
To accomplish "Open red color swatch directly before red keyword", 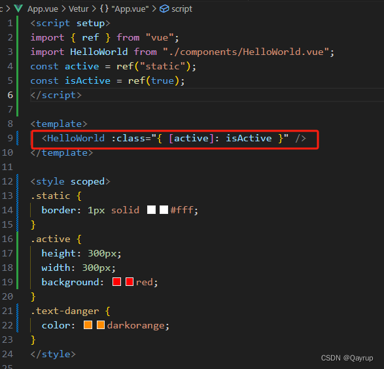I will pyautogui.click(x=130, y=282).
